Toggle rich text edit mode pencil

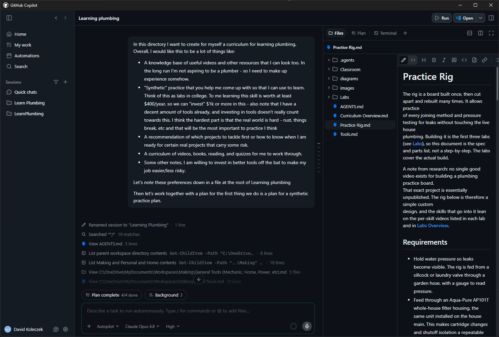404,60
